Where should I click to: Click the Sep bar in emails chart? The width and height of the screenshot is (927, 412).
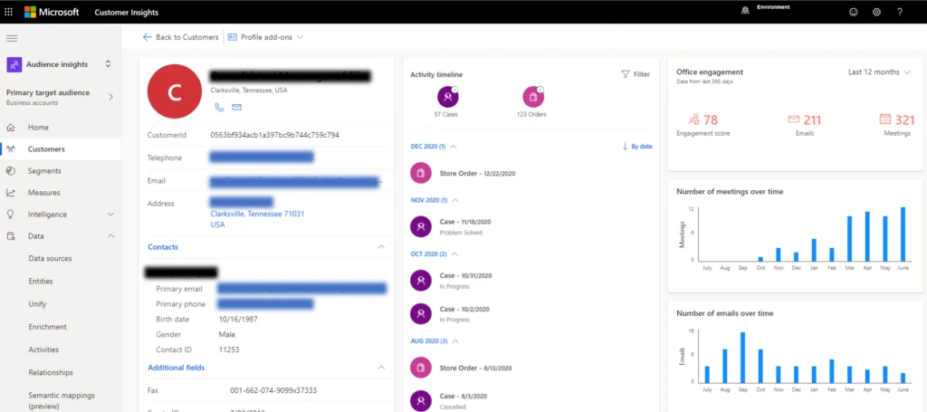pos(742,357)
